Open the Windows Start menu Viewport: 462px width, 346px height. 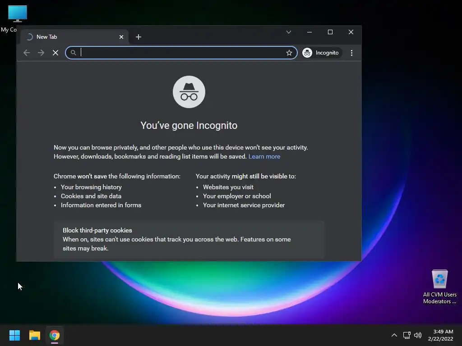point(14,335)
